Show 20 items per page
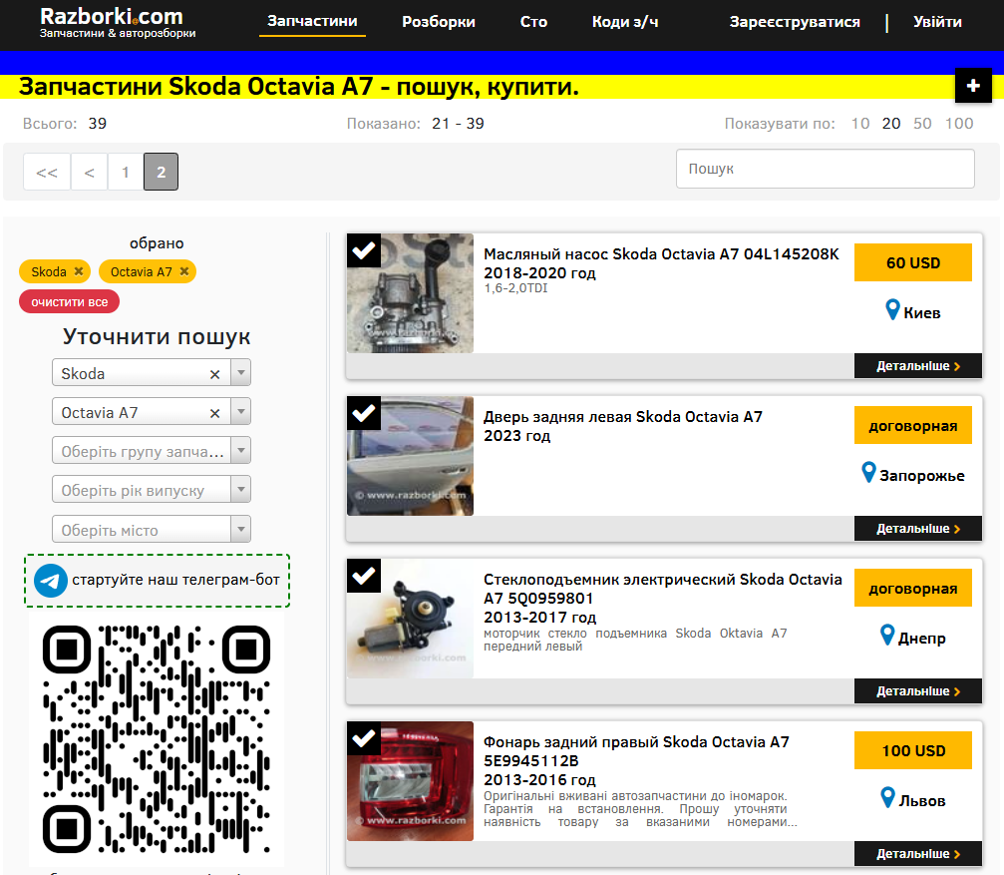This screenshot has height=875, width=1004. click(891, 124)
